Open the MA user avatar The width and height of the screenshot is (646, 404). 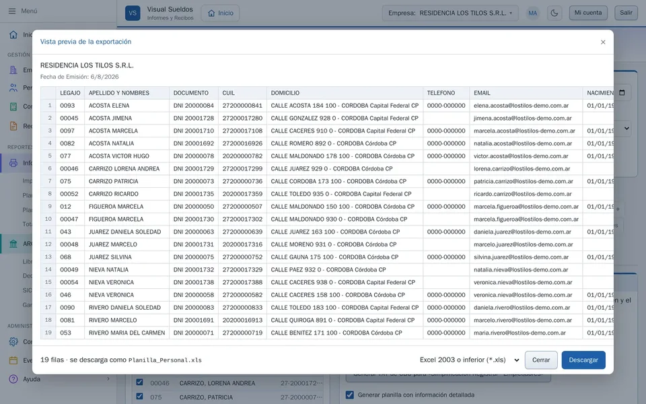point(533,13)
